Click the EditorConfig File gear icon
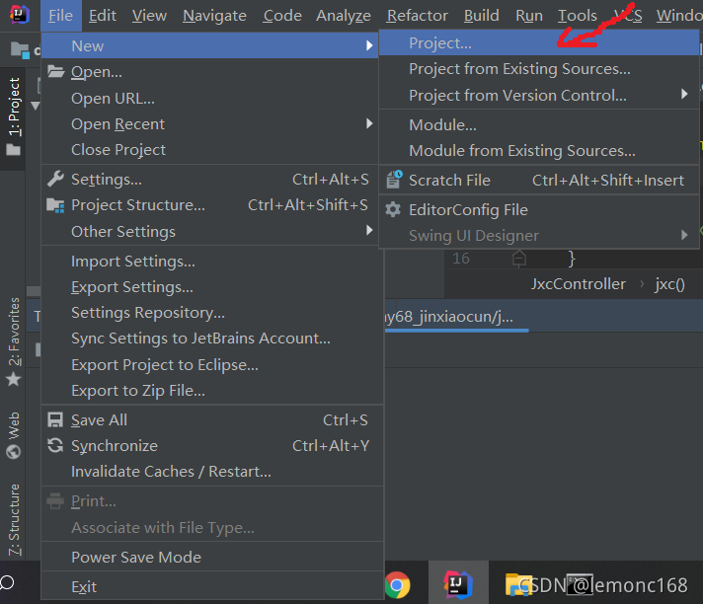Viewport: 703px width, 604px height. pos(393,209)
